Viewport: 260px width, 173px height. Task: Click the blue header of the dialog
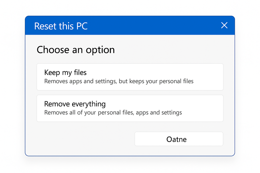coord(127,25)
